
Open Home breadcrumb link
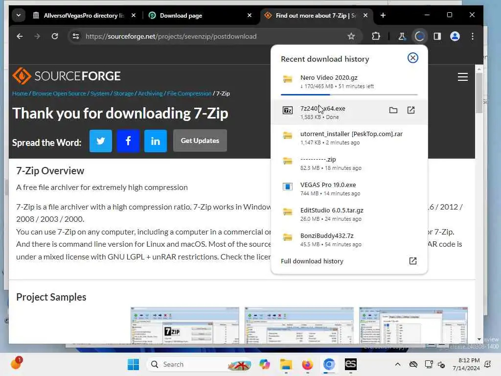(20, 94)
